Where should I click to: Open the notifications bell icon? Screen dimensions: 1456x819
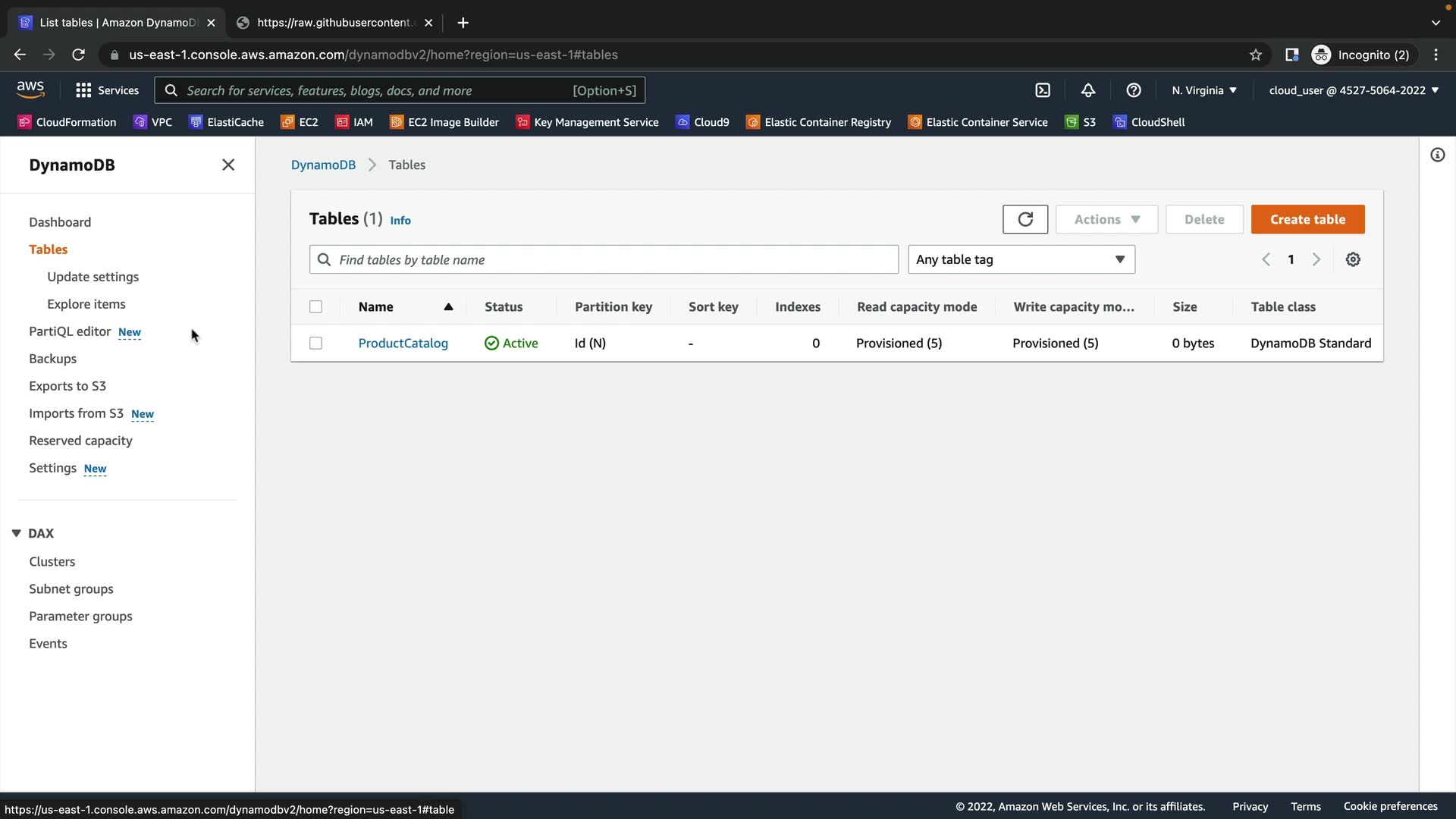pyautogui.click(x=1087, y=90)
